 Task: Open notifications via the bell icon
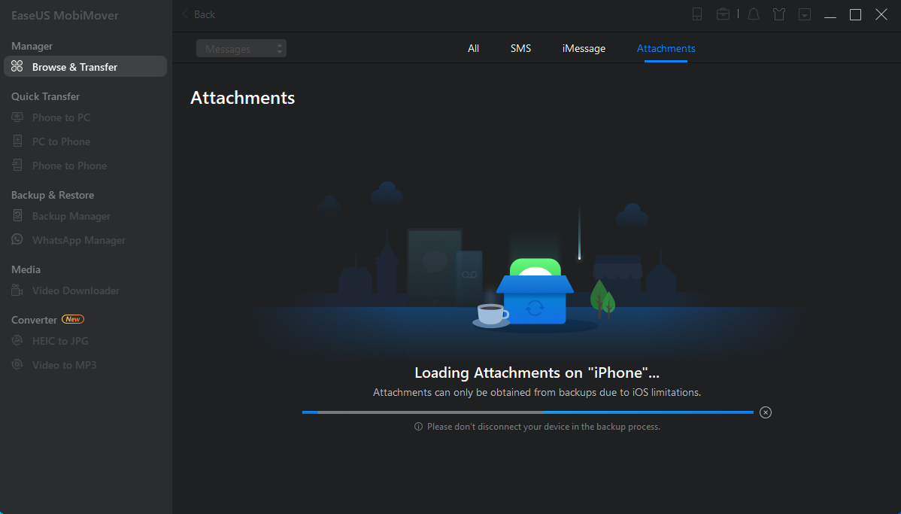coord(753,14)
